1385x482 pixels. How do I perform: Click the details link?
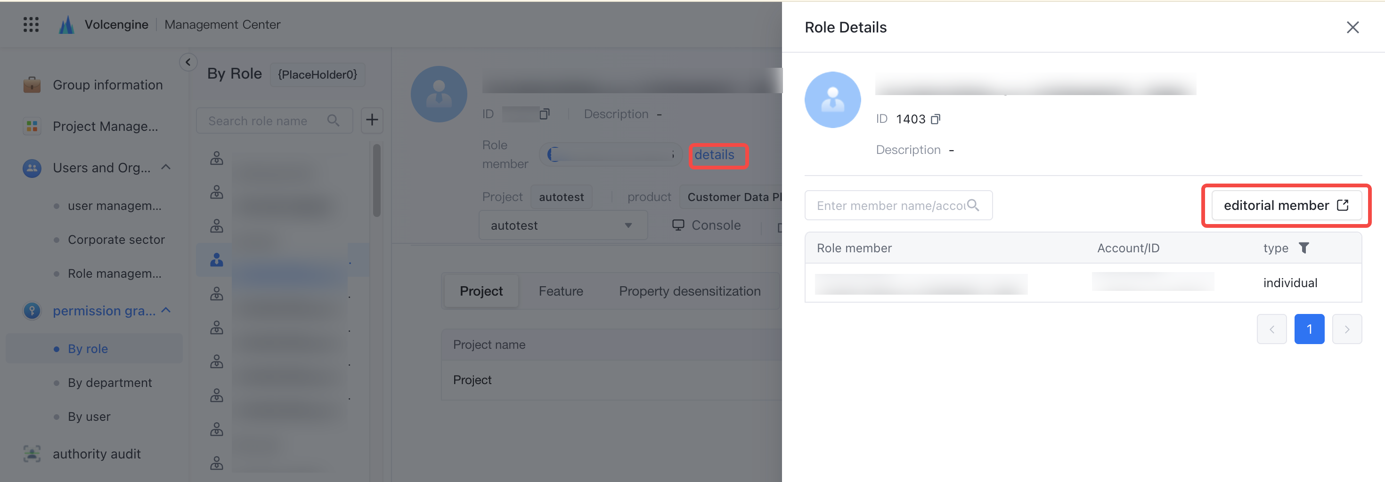[x=714, y=155]
